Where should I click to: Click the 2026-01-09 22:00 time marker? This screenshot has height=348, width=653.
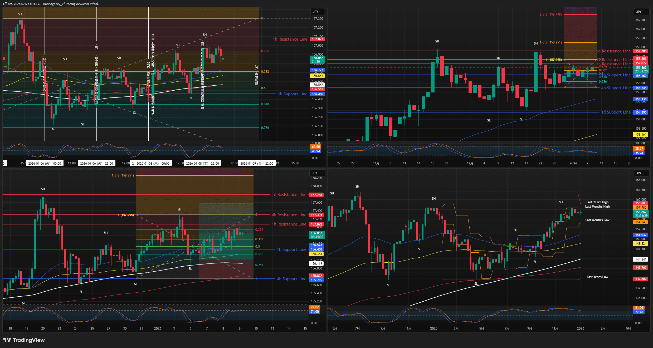(257, 163)
